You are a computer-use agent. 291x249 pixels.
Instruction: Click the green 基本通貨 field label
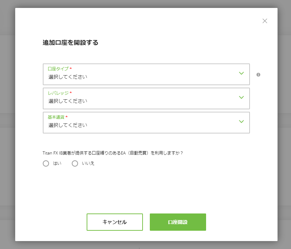(x=56, y=117)
